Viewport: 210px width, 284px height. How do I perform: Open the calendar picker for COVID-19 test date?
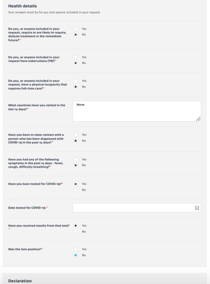[197, 208]
